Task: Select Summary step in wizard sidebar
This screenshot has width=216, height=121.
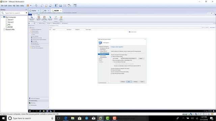Action: point(101,59)
